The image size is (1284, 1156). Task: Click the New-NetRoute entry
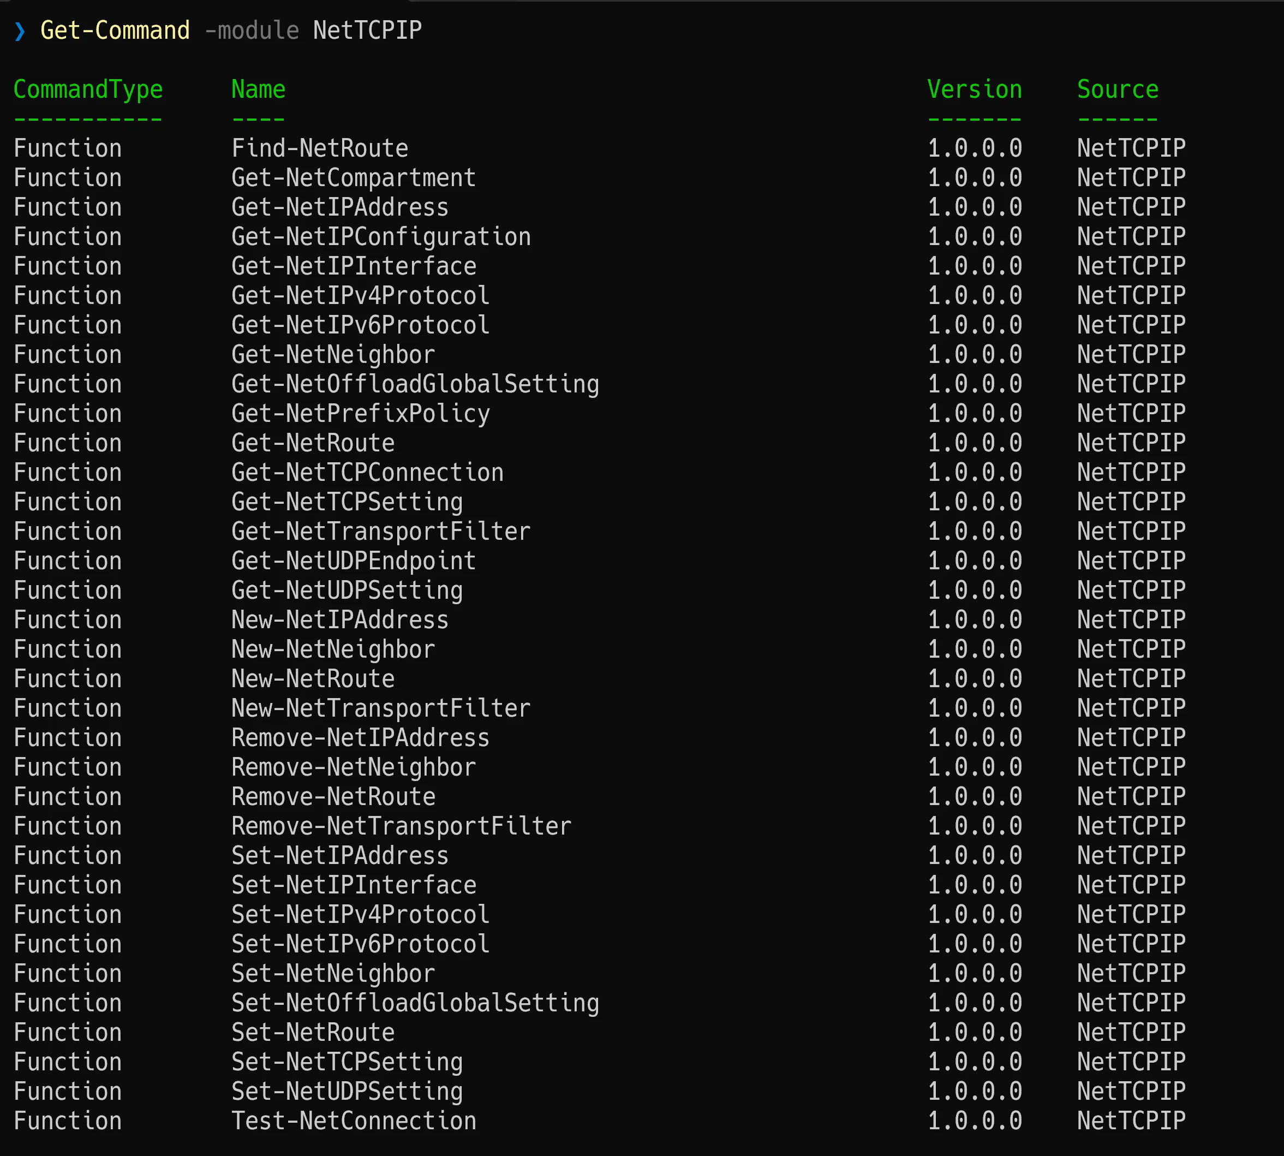(313, 679)
